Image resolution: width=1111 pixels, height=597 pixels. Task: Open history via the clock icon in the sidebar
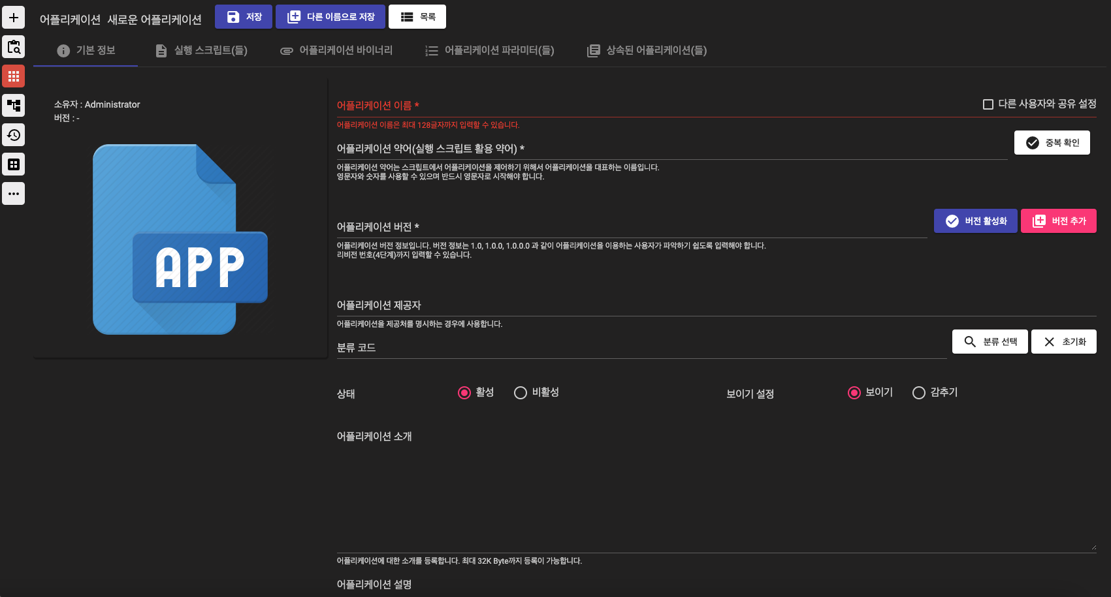[13, 134]
